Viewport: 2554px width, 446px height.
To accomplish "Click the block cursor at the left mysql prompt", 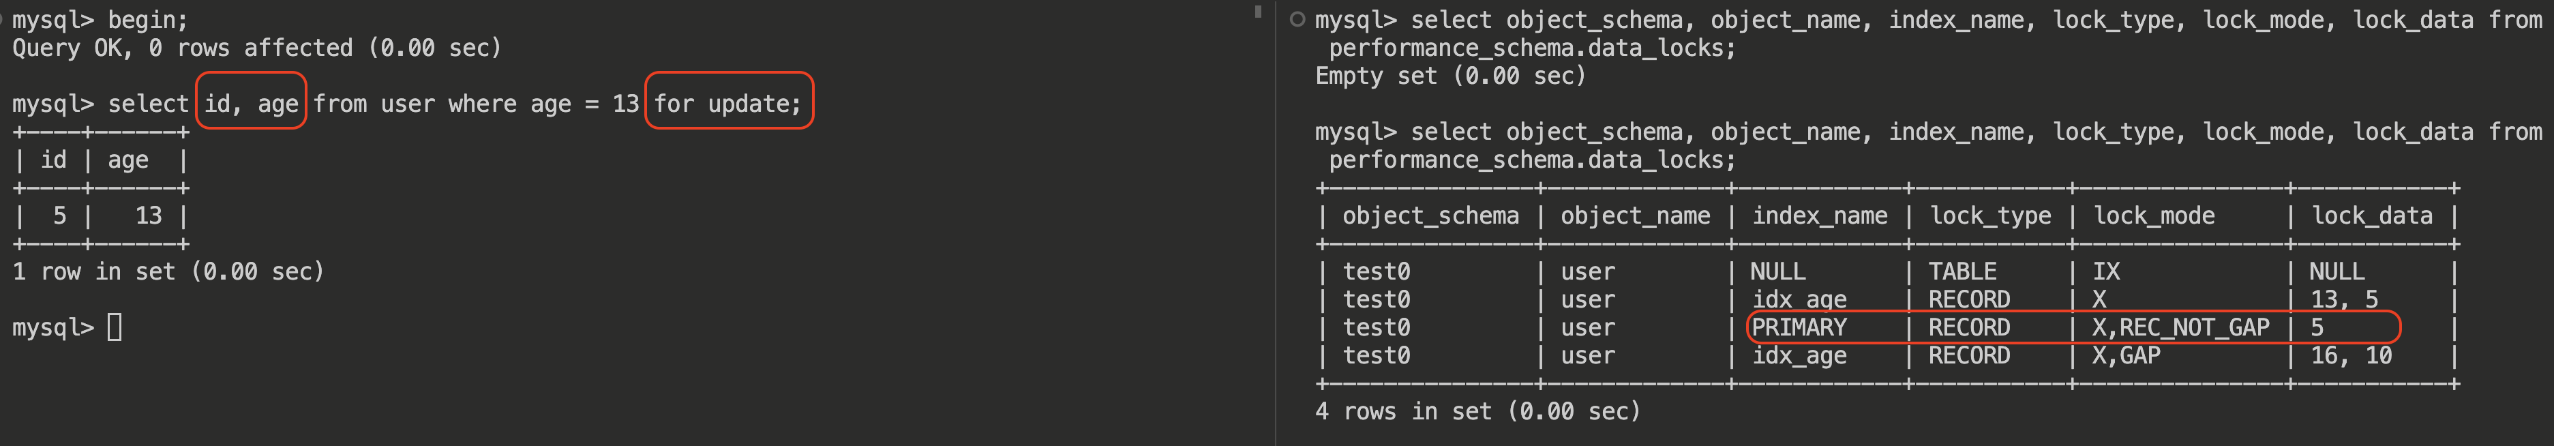I will [x=115, y=327].
